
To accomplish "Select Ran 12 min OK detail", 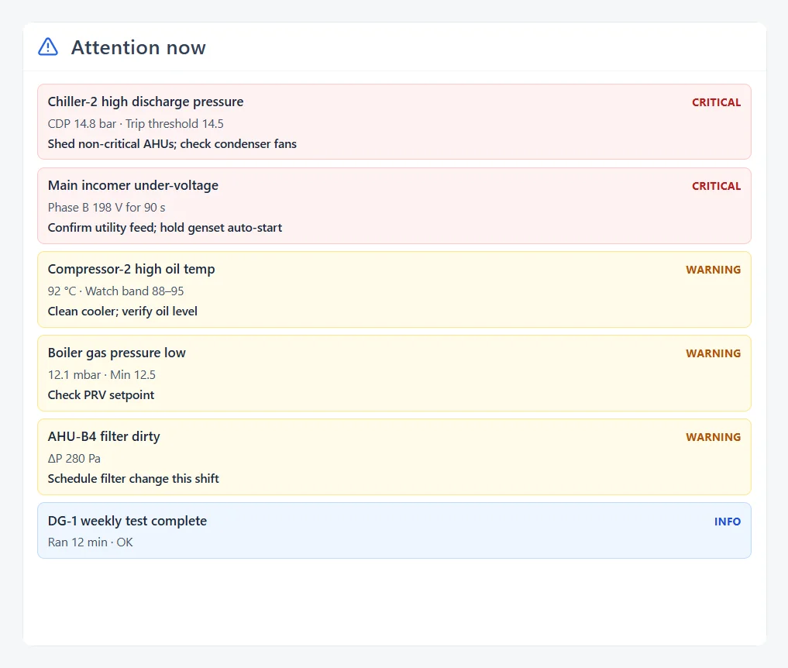I will coord(90,542).
